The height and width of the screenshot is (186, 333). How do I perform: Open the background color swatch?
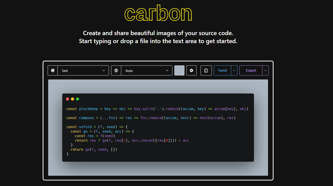click(179, 70)
